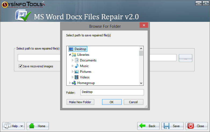Select Documents in the folder tree
Image resolution: width=210 pixels, height=132 pixels.
(88, 60)
